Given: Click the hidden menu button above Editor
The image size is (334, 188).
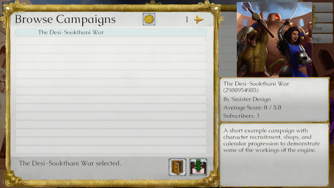Looking at the screenshot, I should [322, 18].
